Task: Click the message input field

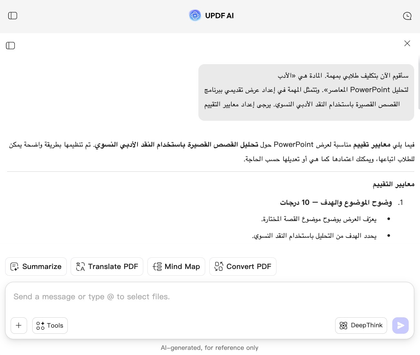Action: [161, 296]
